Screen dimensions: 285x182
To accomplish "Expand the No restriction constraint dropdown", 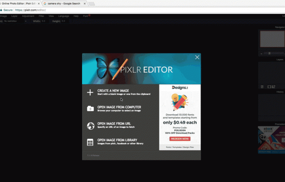I will pyautogui.click(x=15, y=21).
